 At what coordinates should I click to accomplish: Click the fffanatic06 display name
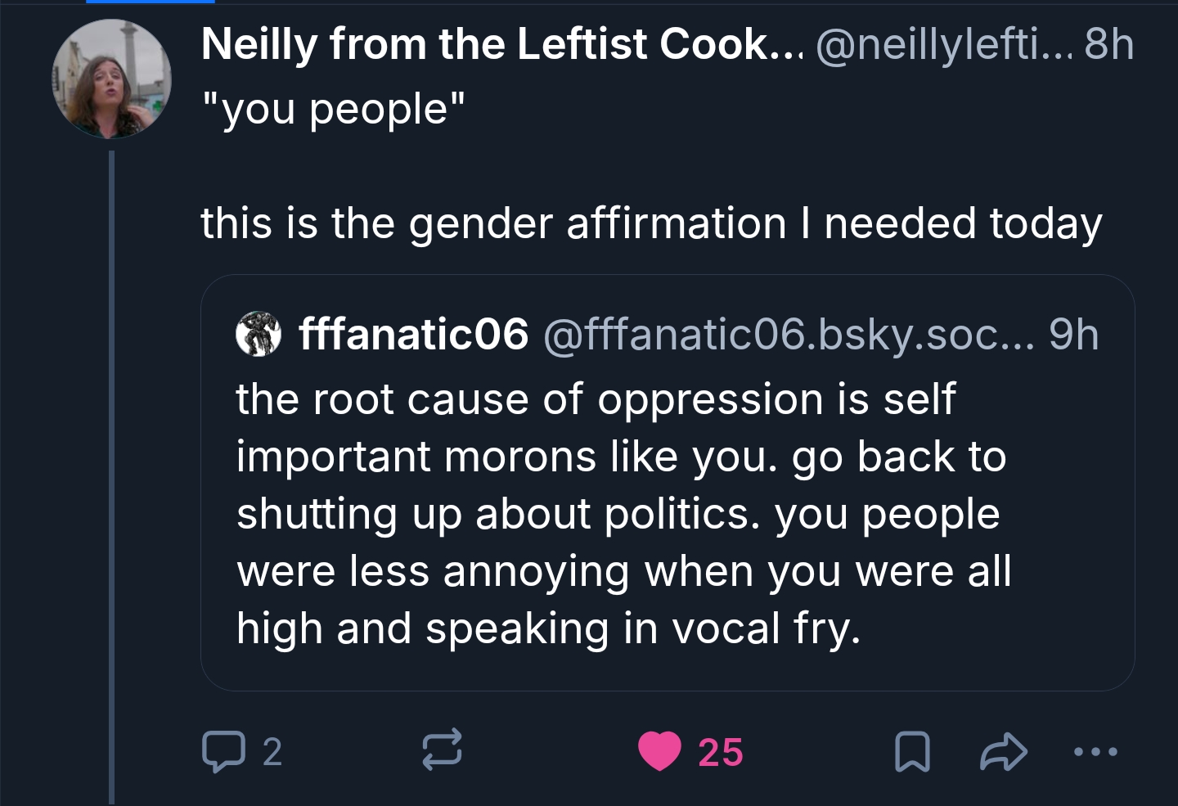click(x=413, y=334)
